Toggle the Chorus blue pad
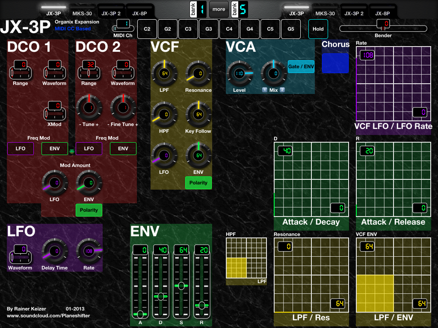The height and width of the screenshot is (328, 438). (335, 63)
